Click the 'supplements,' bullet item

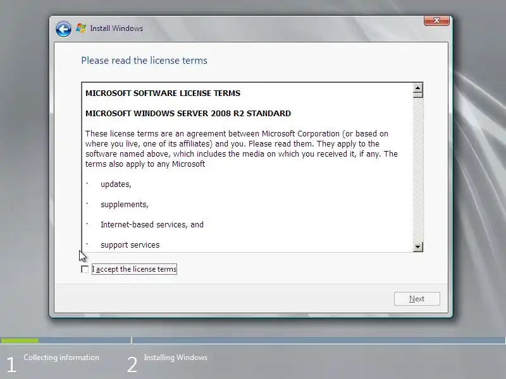pyautogui.click(x=125, y=205)
